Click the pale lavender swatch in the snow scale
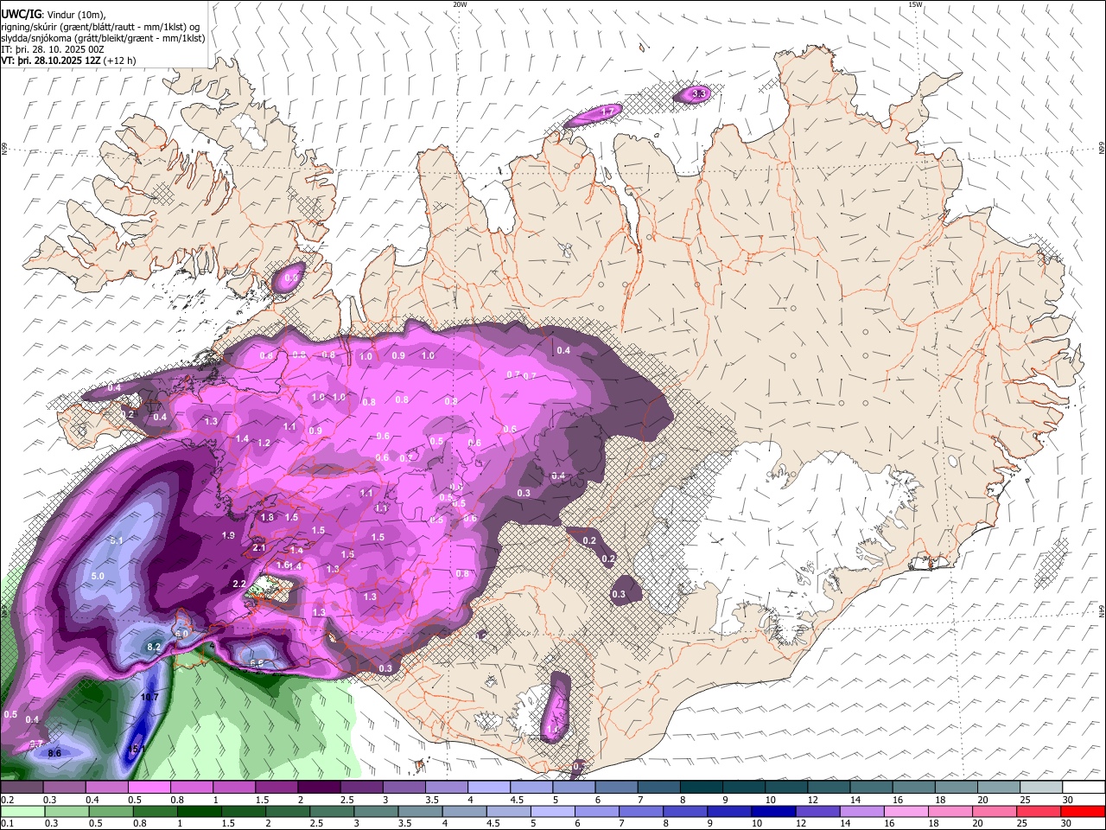The height and width of the screenshot is (830, 1106). tap(489, 786)
